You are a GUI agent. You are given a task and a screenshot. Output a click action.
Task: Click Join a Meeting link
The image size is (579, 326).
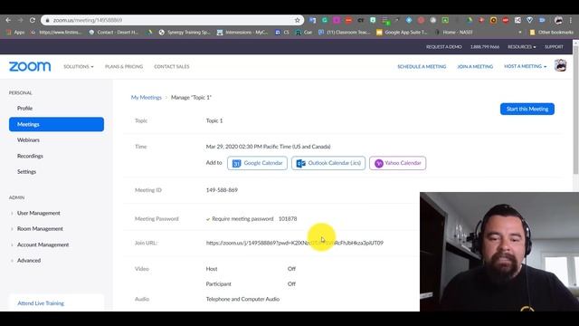475,66
